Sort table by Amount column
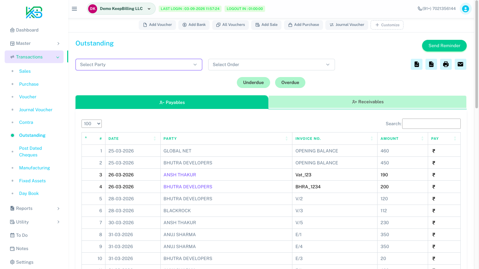 pyautogui.click(x=402, y=138)
